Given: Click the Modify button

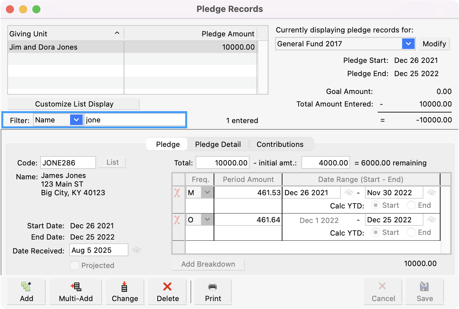Looking at the screenshot, I should coord(434,43).
